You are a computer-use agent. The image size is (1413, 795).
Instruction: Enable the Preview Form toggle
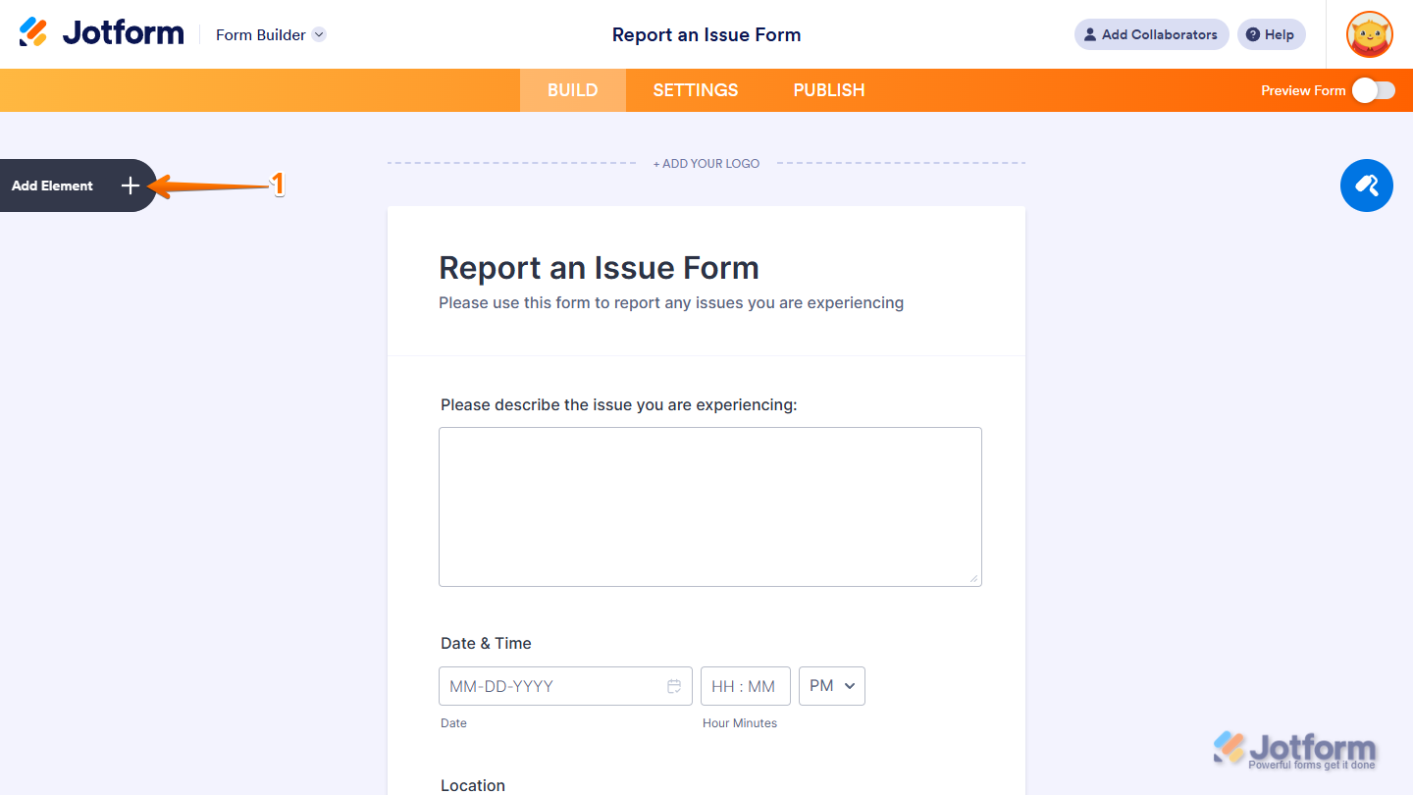(1374, 89)
